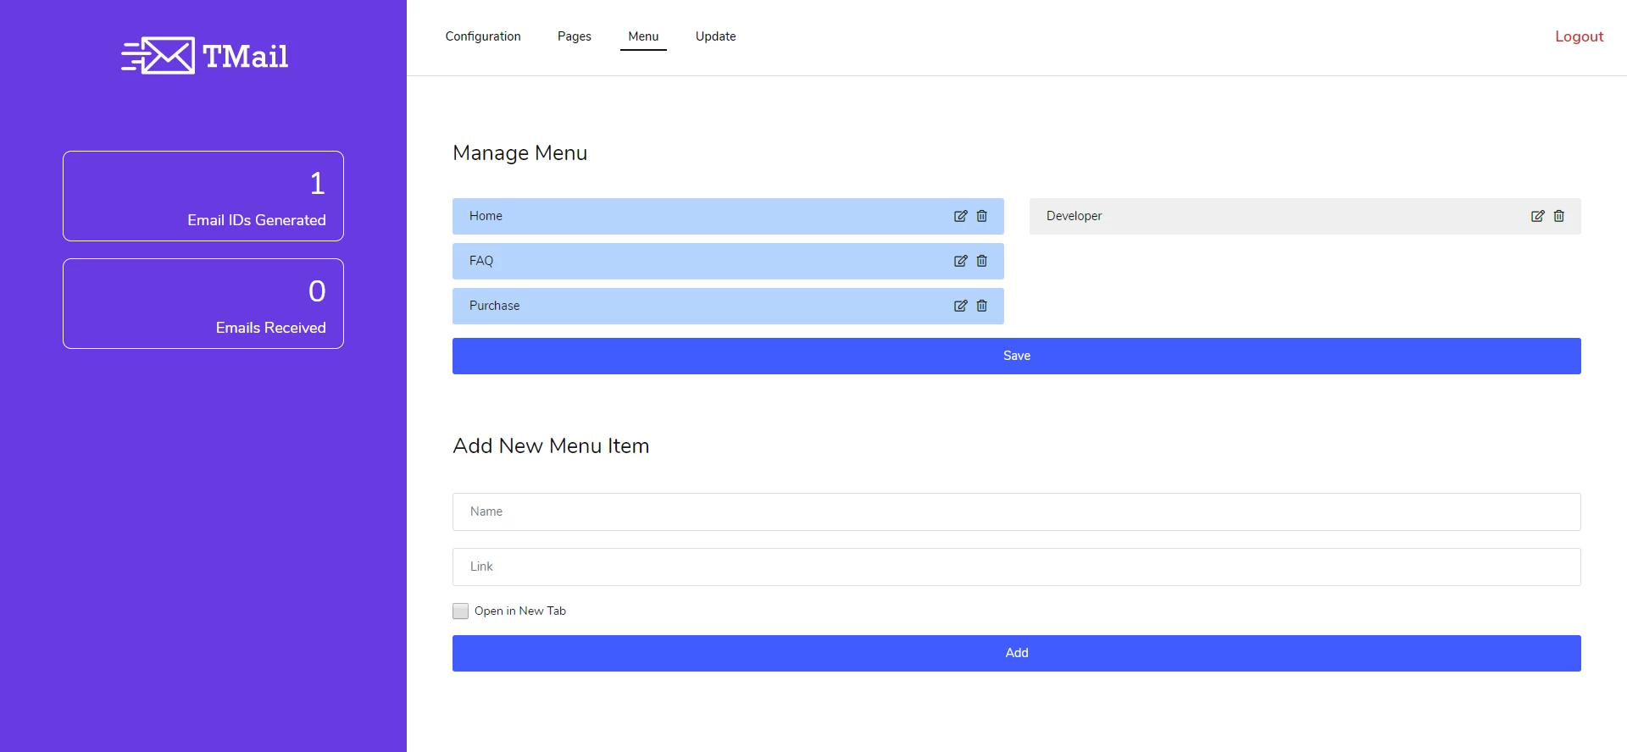Edit the Developer menu item
1627x752 pixels.
(1537, 216)
